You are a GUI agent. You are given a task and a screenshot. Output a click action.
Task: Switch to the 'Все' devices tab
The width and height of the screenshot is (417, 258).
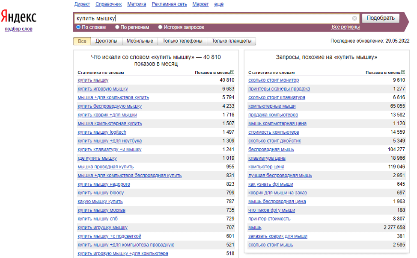pyautogui.click(x=82, y=41)
